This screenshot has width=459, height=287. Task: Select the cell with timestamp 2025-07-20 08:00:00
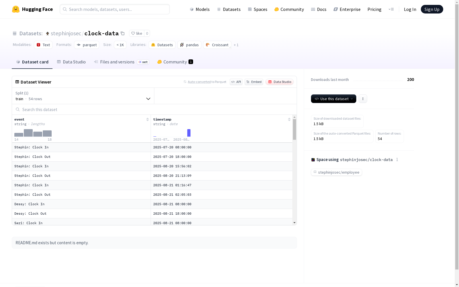tap(221, 147)
